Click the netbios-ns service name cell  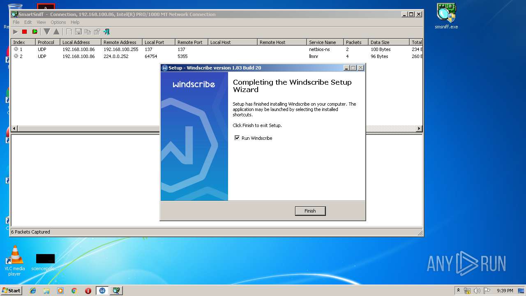(x=319, y=49)
